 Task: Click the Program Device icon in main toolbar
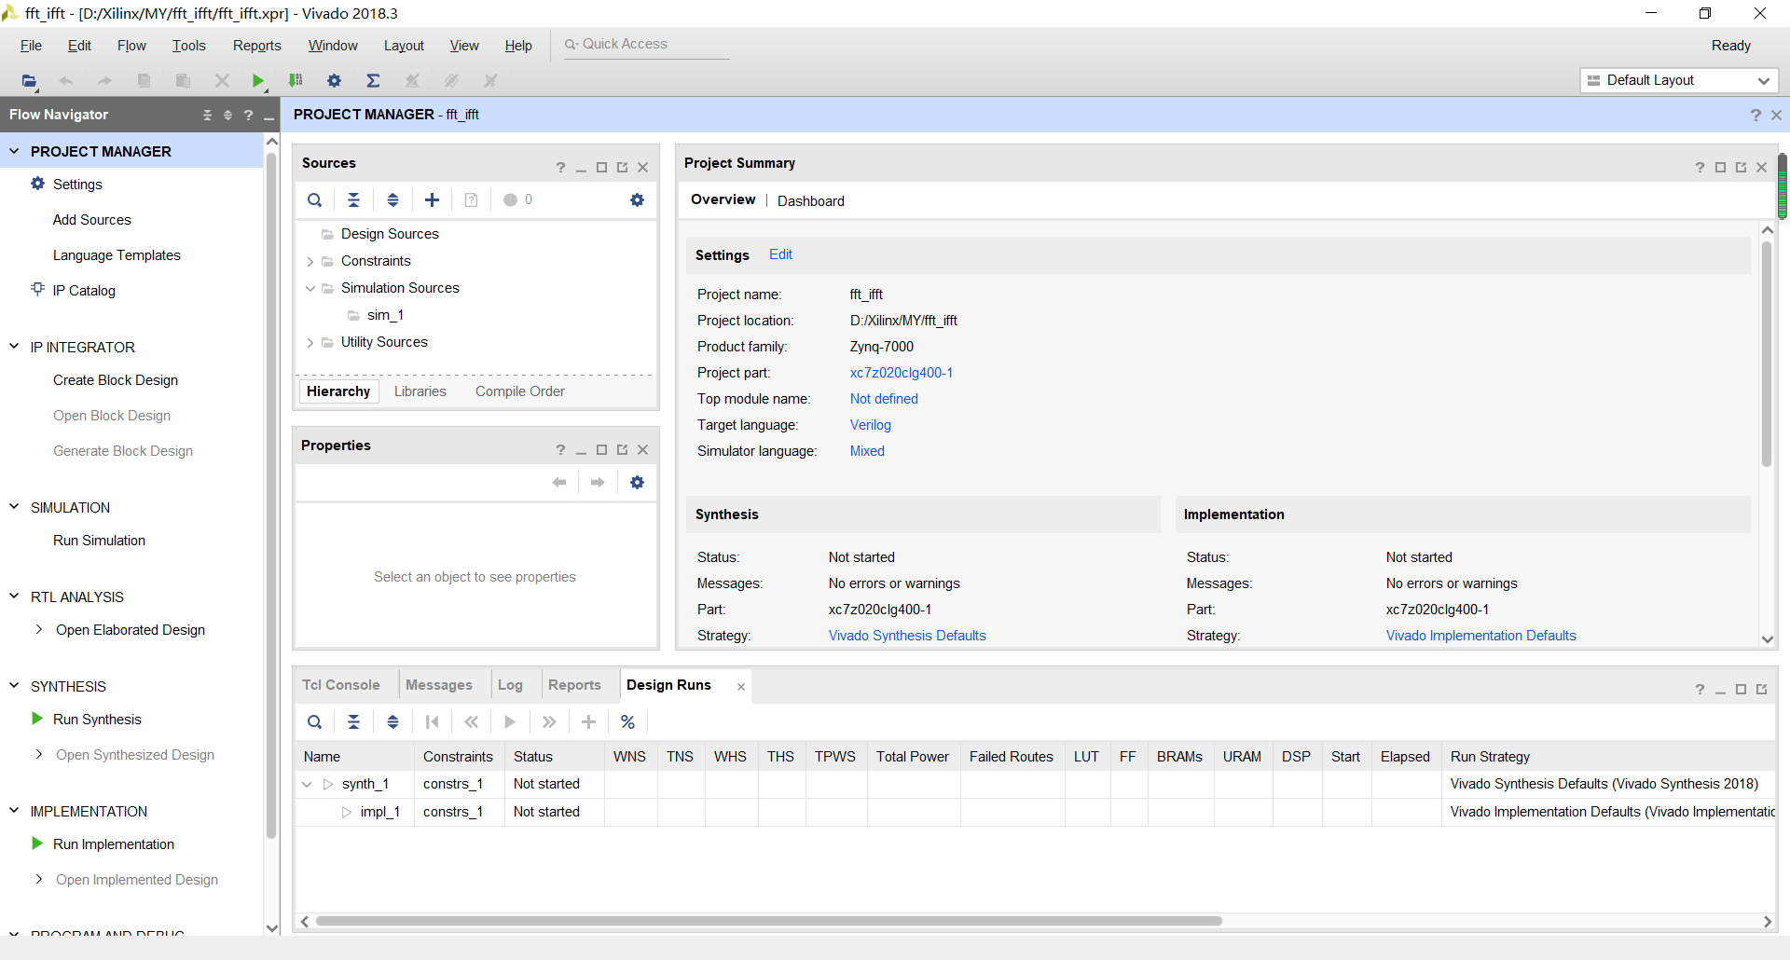[x=296, y=81]
